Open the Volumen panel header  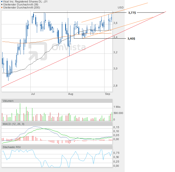[8, 101]
